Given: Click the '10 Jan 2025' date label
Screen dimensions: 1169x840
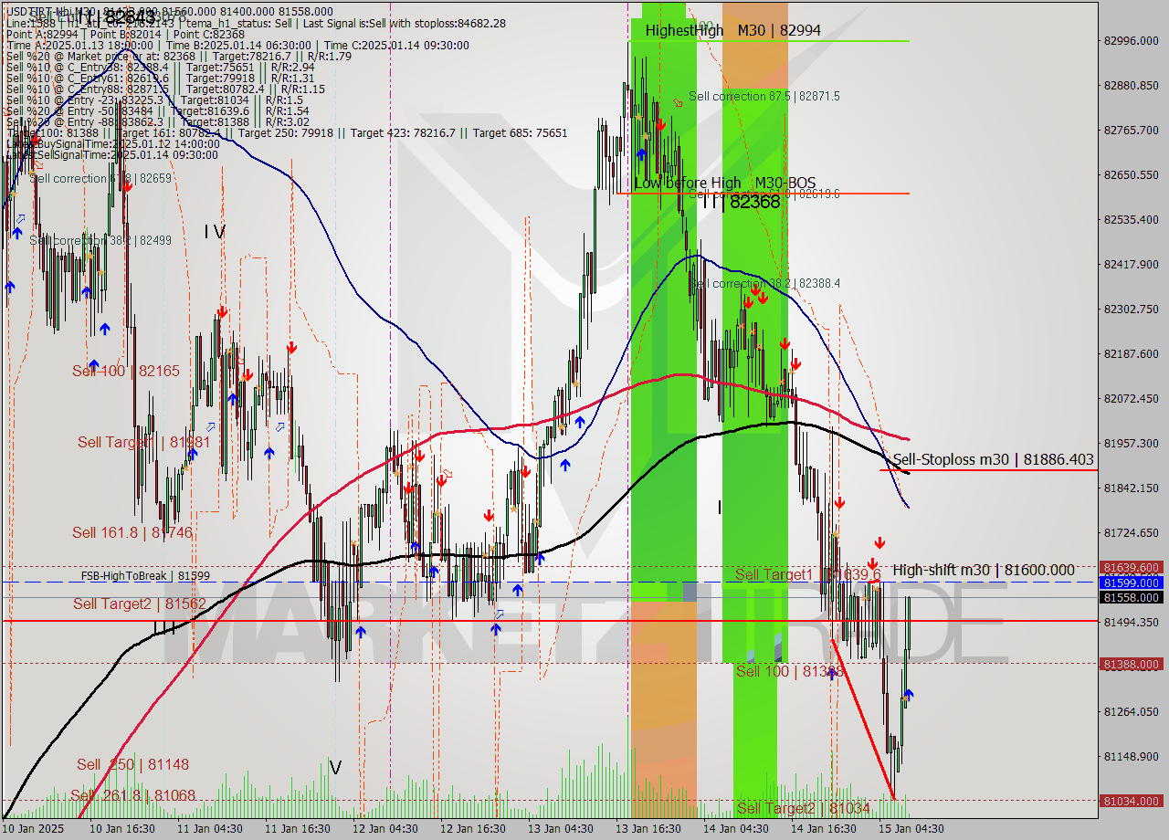Looking at the screenshot, I should (x=34, y=829).
